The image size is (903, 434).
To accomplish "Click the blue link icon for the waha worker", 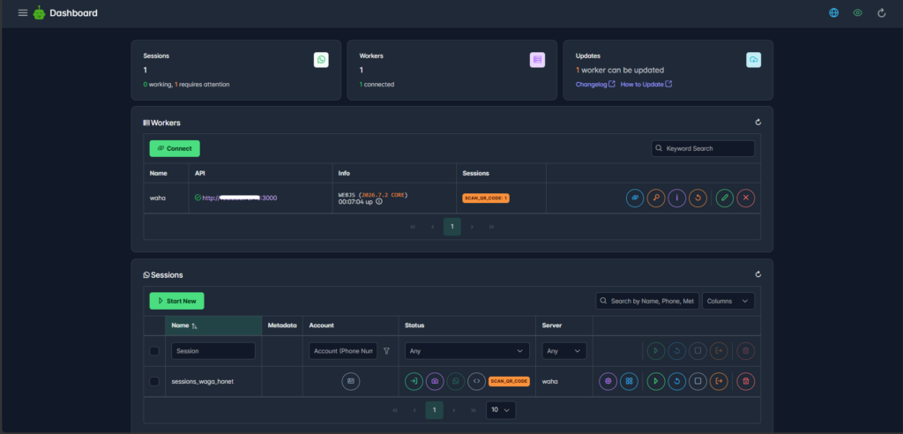I will pos(635,198).
